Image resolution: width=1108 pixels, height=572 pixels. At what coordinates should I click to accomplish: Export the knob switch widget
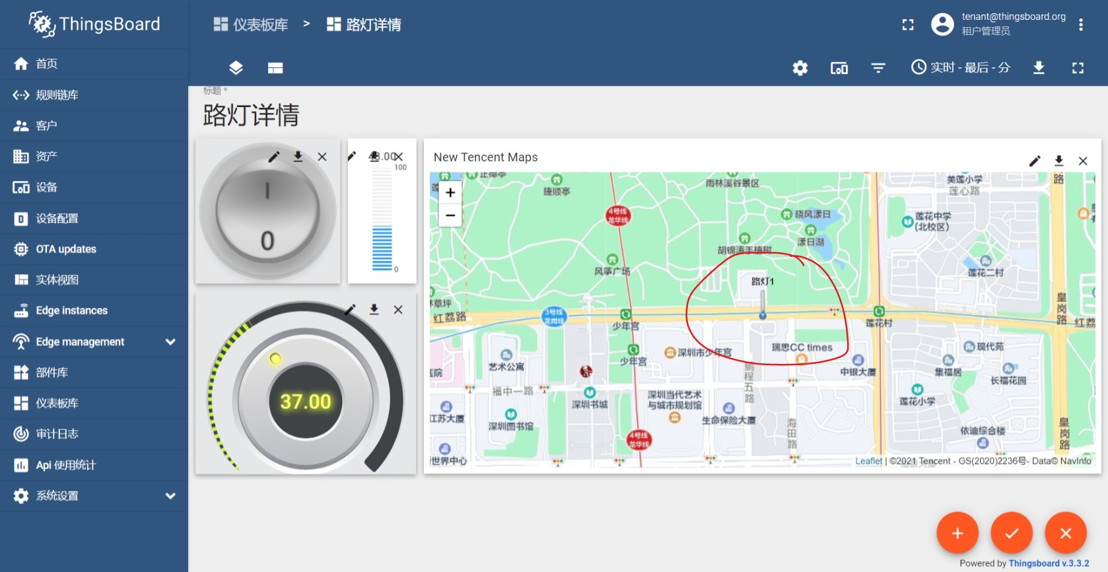298,157
